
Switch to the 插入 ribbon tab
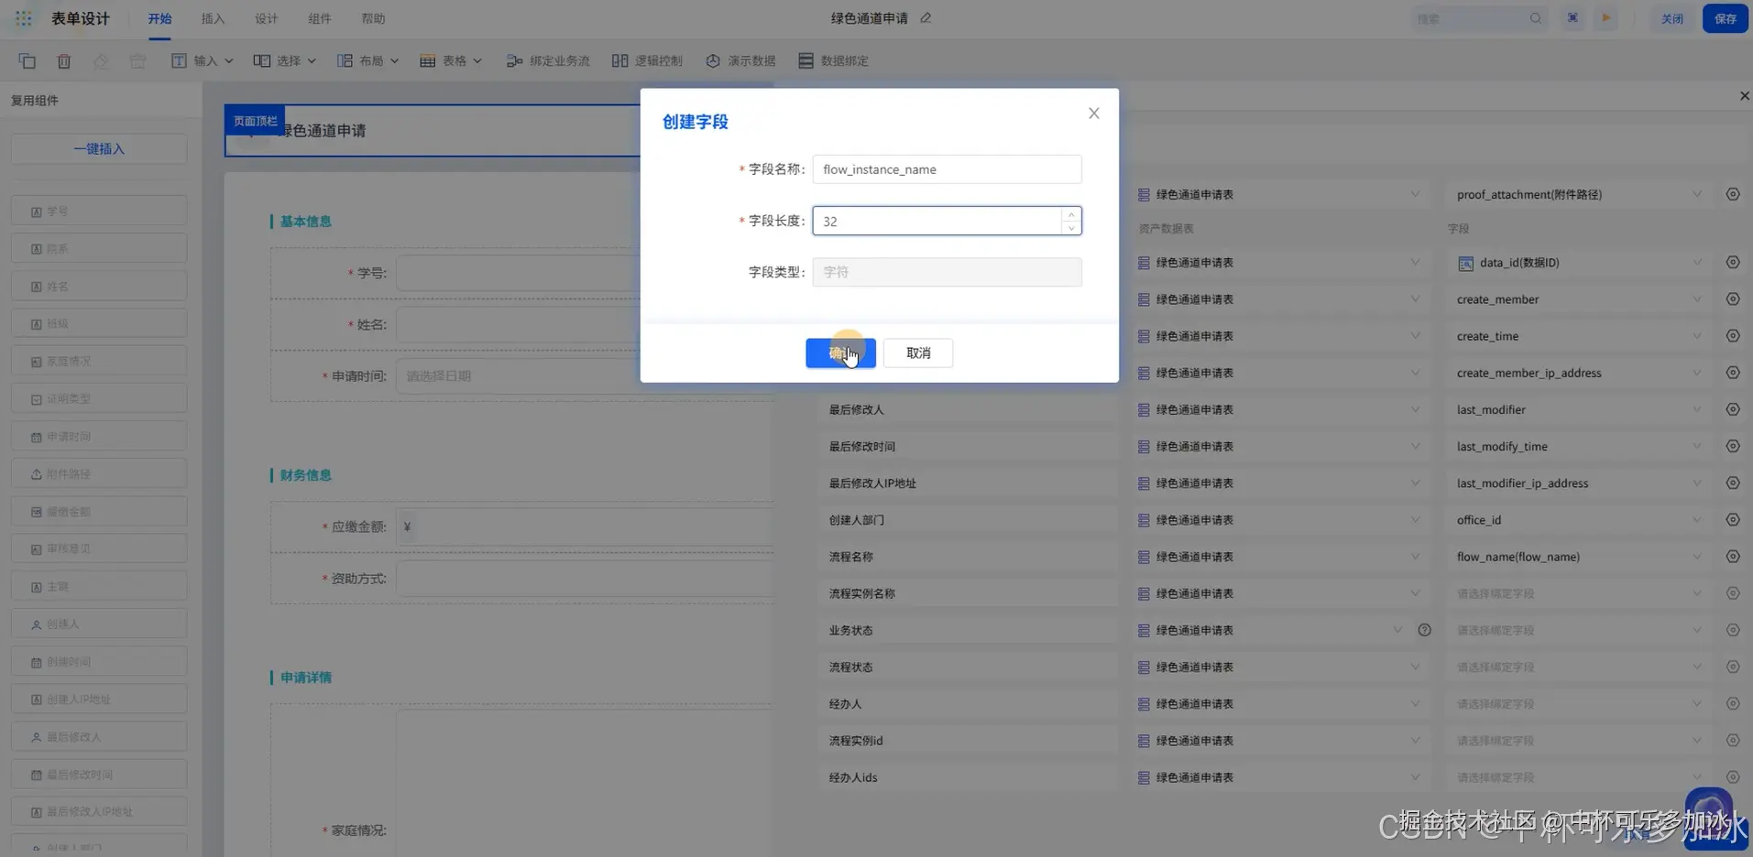(213, 17)
